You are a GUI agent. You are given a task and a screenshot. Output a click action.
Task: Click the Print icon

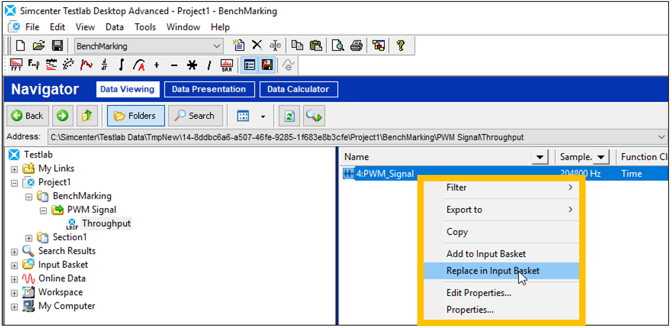click(x=356, y=45)
